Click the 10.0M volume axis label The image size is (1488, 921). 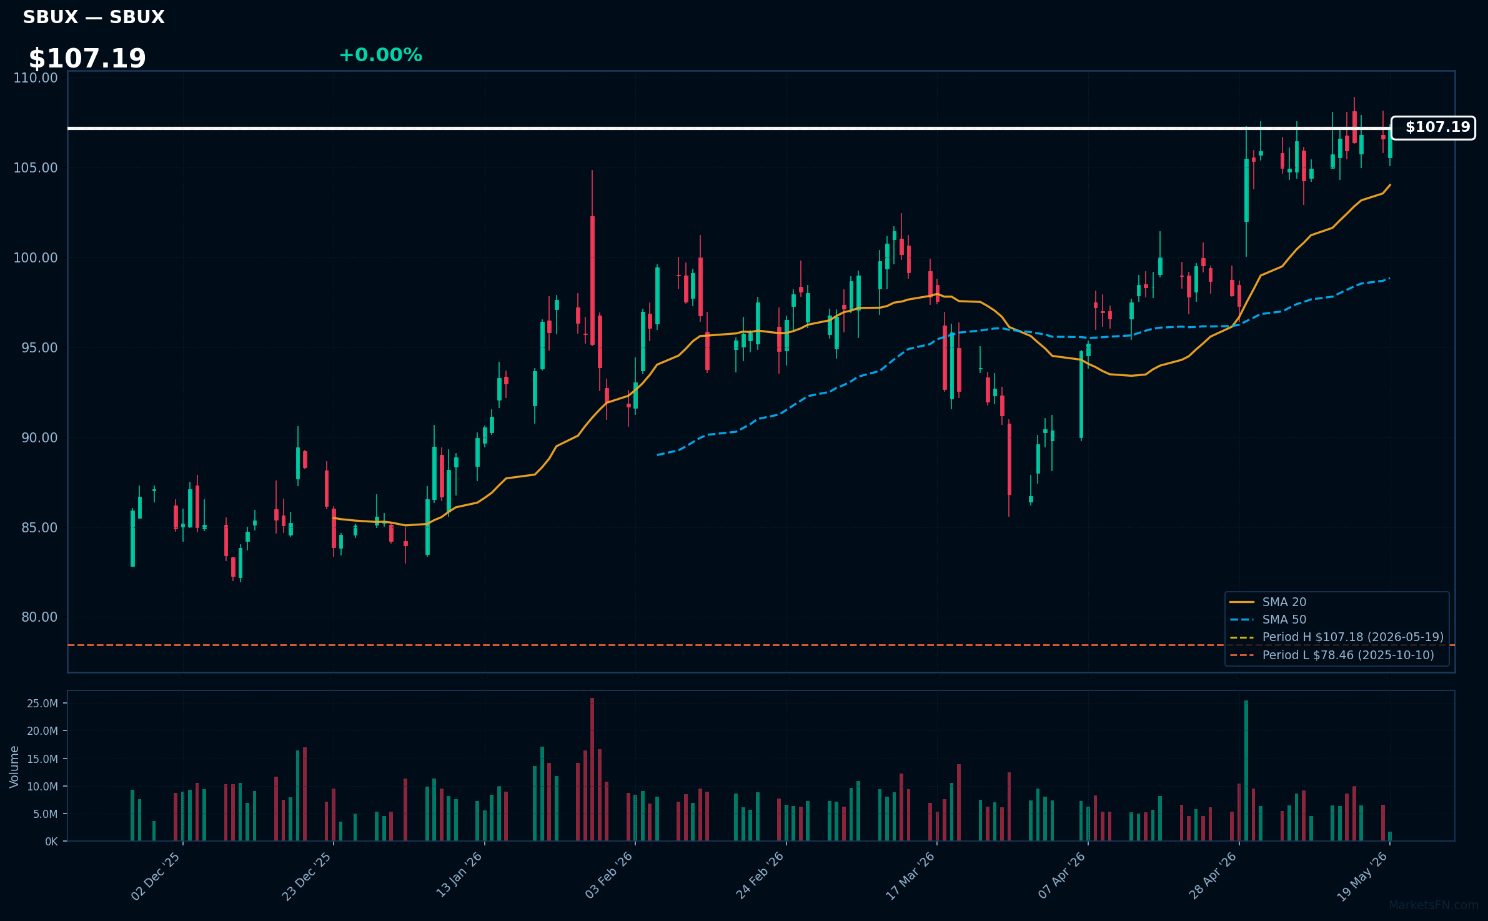42,787
